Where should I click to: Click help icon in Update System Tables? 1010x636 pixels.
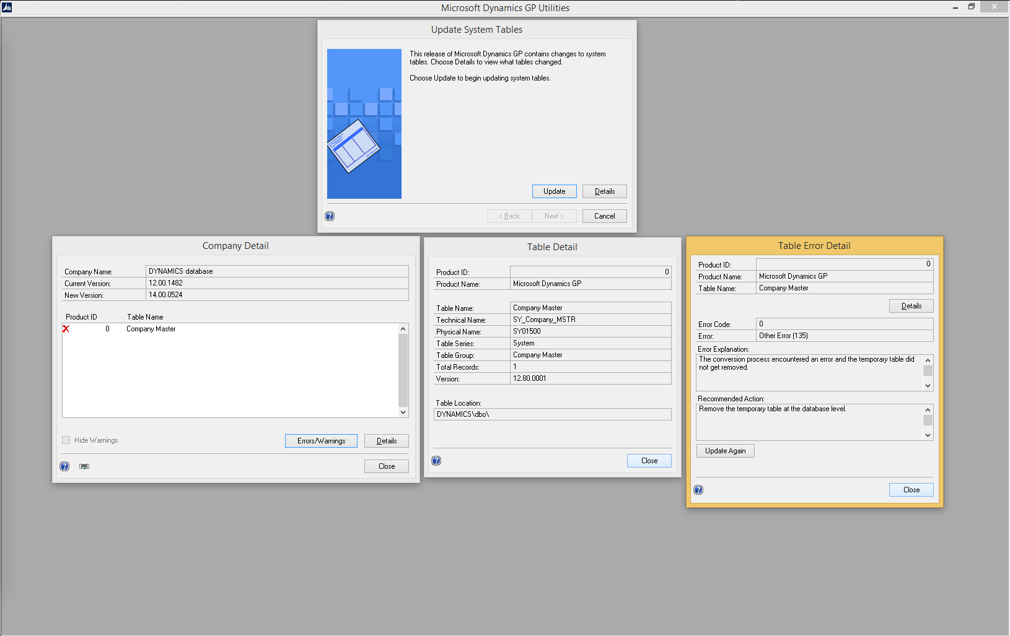pos(330,216)
